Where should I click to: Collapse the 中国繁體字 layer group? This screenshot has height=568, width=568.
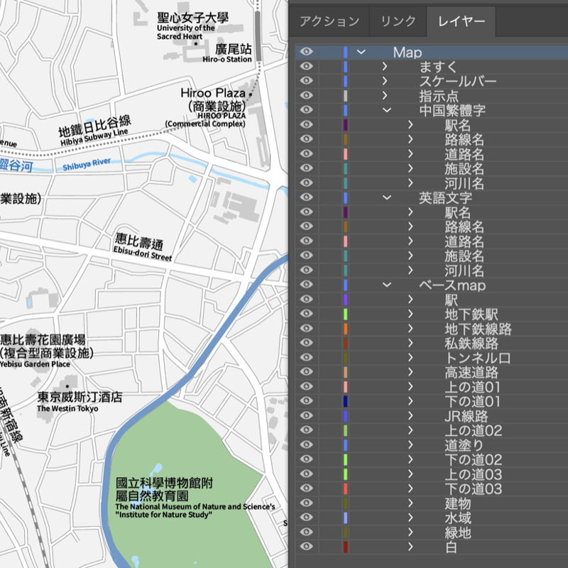[387, 110]
